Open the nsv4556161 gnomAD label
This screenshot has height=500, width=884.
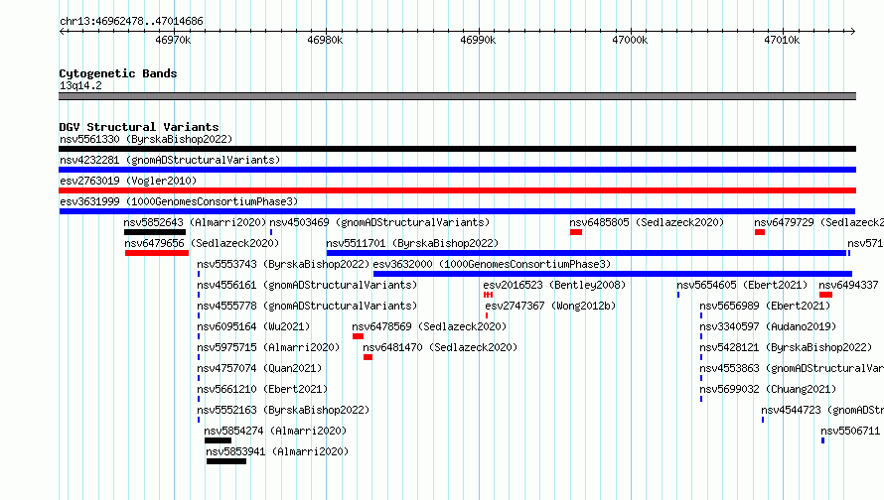[307, 285]
